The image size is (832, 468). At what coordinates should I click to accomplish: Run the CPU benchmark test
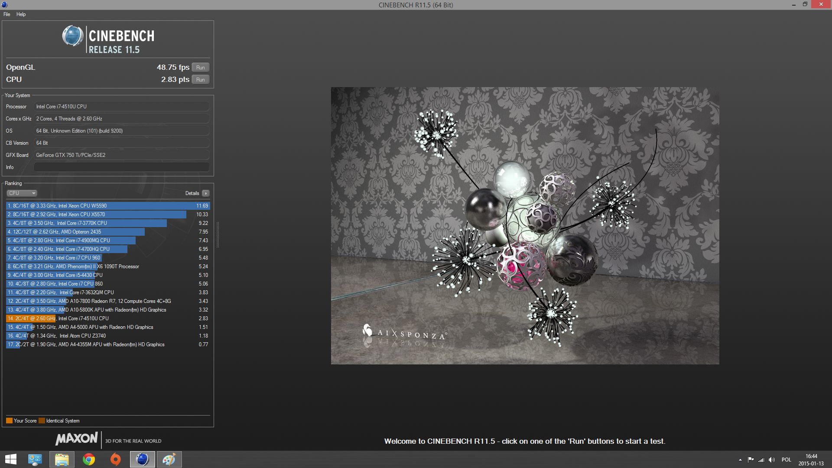tap(200, 80)
